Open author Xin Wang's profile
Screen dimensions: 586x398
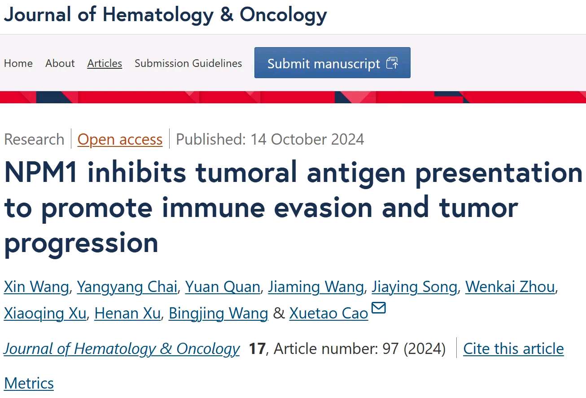pos(36,287)
